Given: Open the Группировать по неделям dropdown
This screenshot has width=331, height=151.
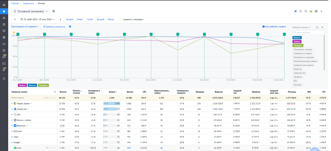Looking at the screenshot, I should pos(25,27).
